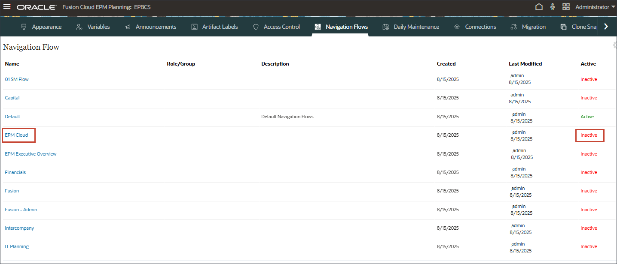The height and width of the screenshot is (264, 617).
Task: Open the Capital navigation flow
Action: point(12,98)
